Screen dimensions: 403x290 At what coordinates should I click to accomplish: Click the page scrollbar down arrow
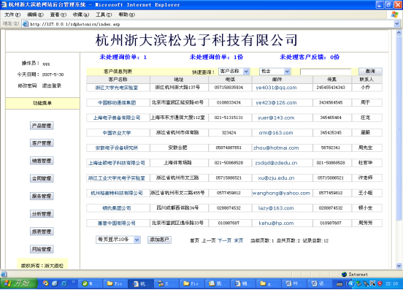(399, 266)
